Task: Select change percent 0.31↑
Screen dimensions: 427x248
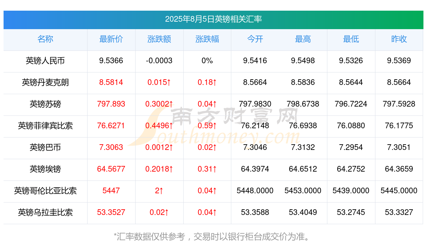Action: point(207,169)
